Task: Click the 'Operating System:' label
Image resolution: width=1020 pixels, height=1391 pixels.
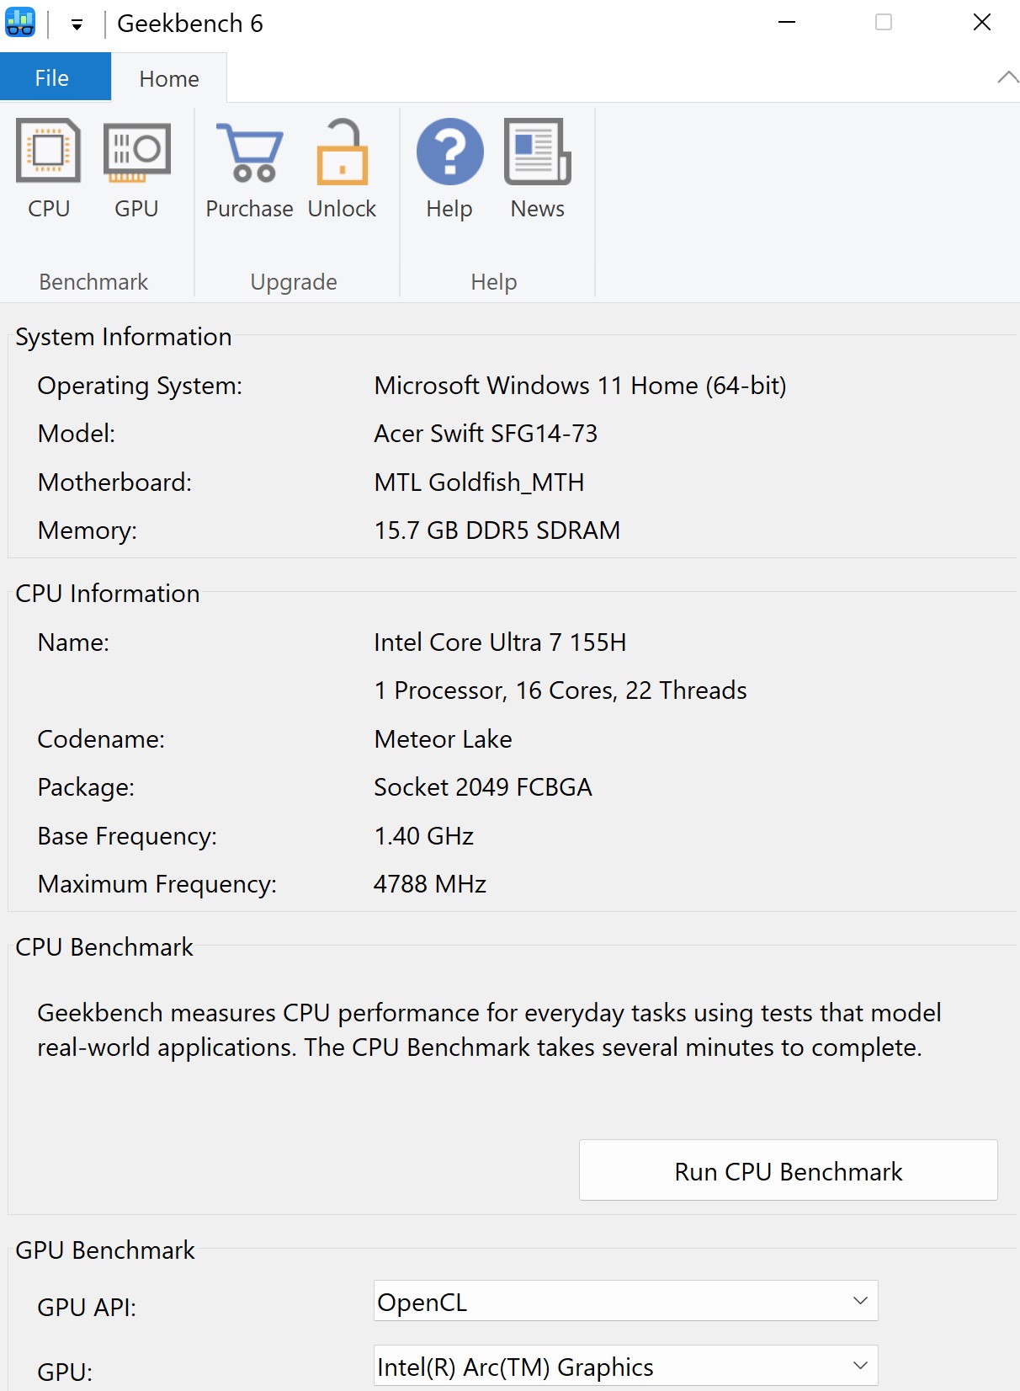Action: 140,386
